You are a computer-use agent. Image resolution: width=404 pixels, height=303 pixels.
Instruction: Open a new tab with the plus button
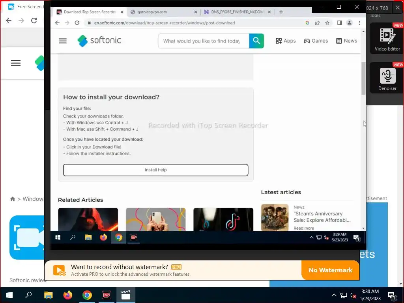[x=281, y=12]
